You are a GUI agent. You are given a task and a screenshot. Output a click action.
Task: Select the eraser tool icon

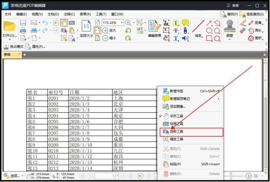tap(242, 31)
